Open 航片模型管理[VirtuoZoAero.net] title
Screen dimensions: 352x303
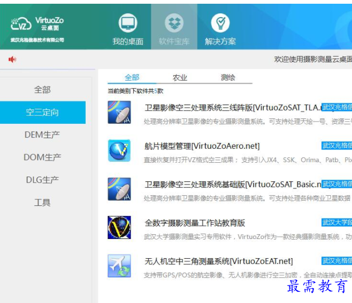(x=202, y=146)
